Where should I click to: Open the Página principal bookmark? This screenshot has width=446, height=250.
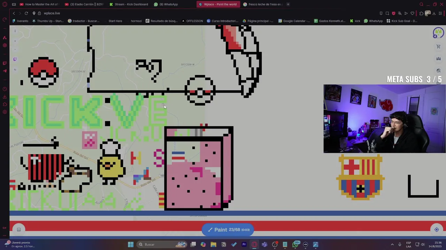click(x=258, y=21)
